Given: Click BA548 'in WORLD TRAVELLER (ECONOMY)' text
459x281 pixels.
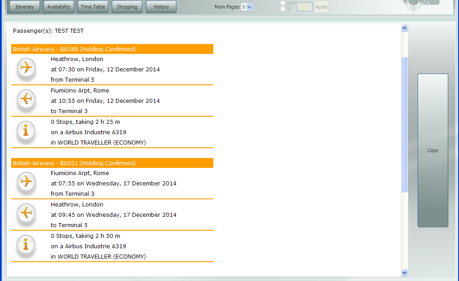Looking at the screenshot, I should tap(98, 143).
